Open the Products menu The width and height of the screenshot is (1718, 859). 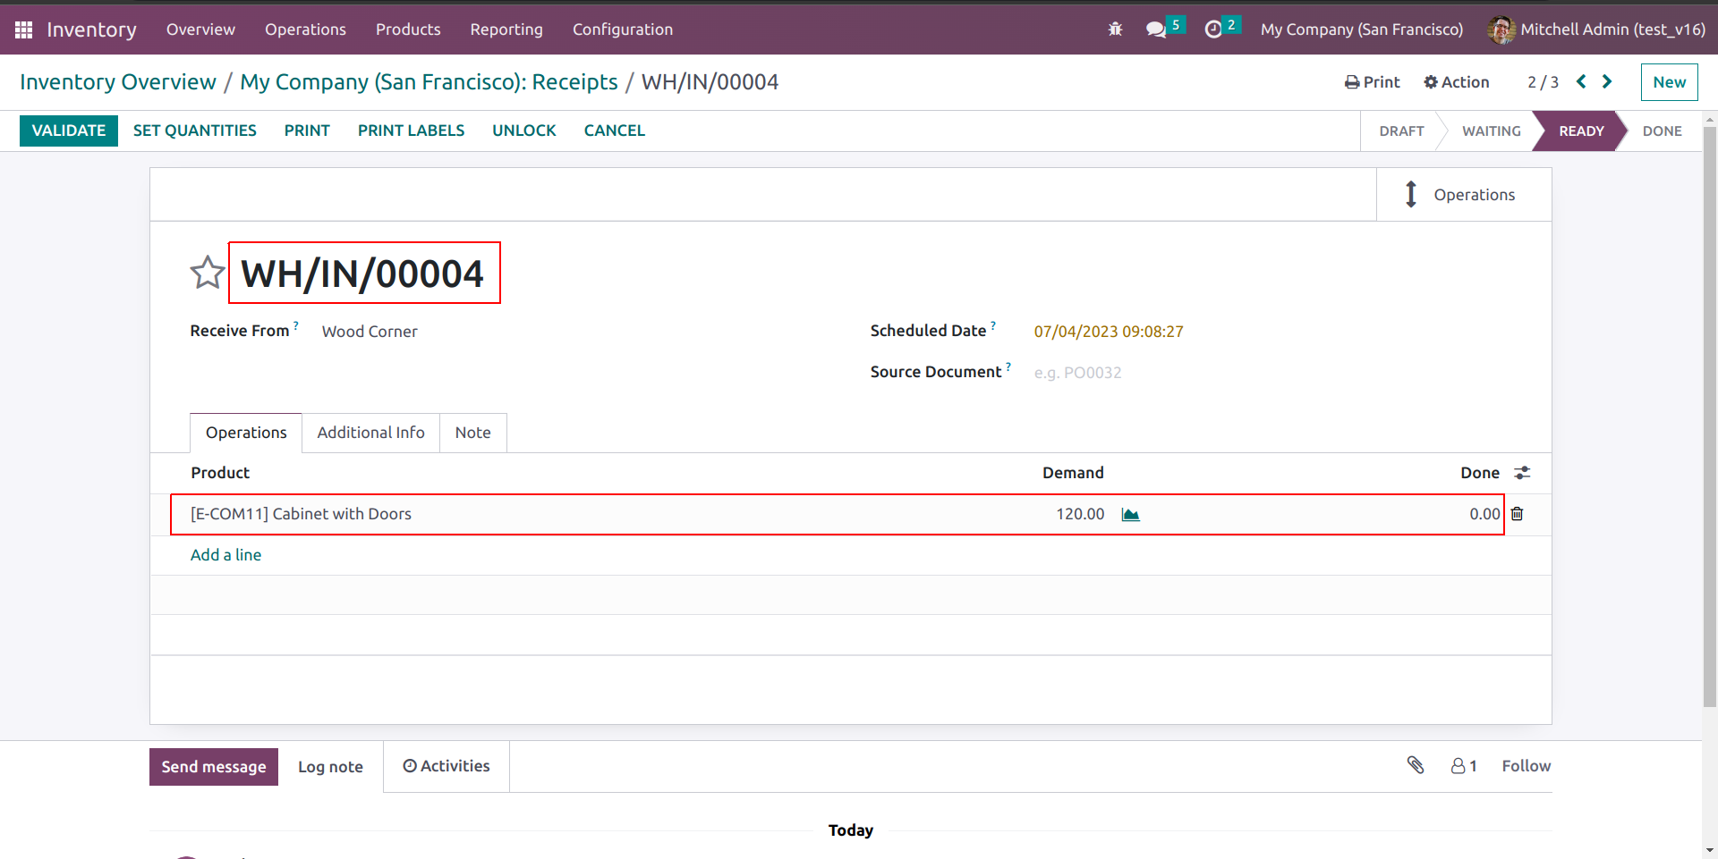coord(408,29)
